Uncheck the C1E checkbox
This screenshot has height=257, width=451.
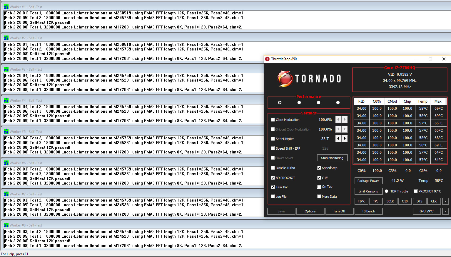[319, 178]
